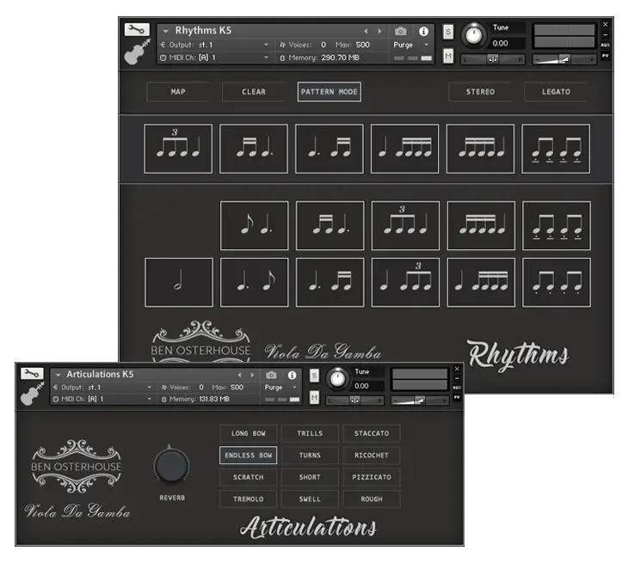
Task: Go to next instrument in Rhythms K5
Action: coord(379,31)
